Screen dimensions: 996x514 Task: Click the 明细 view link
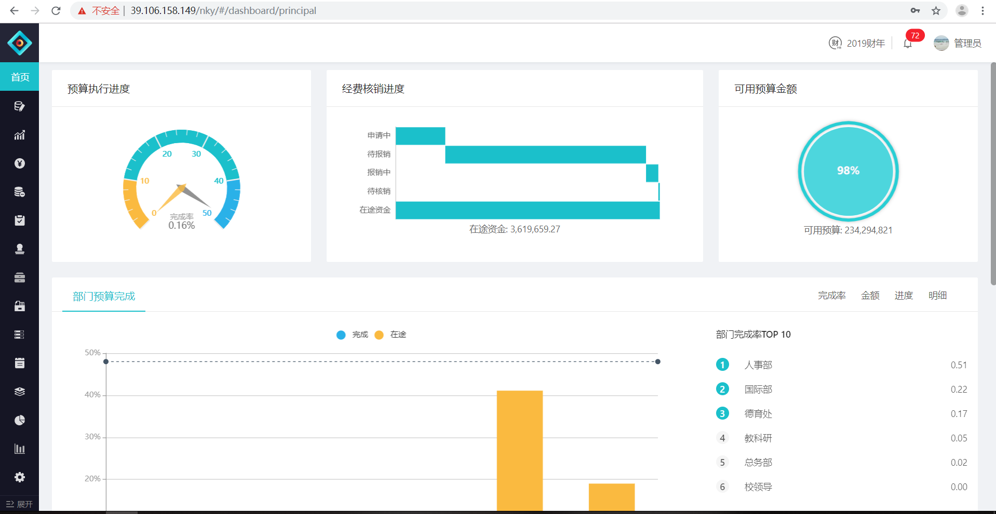pos(938,295)
